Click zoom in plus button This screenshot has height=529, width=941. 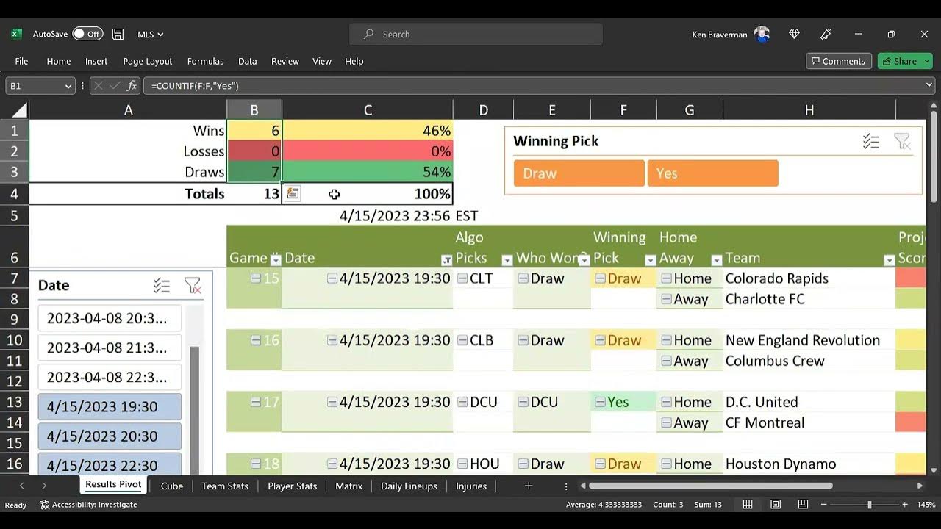tap(905, 505)
